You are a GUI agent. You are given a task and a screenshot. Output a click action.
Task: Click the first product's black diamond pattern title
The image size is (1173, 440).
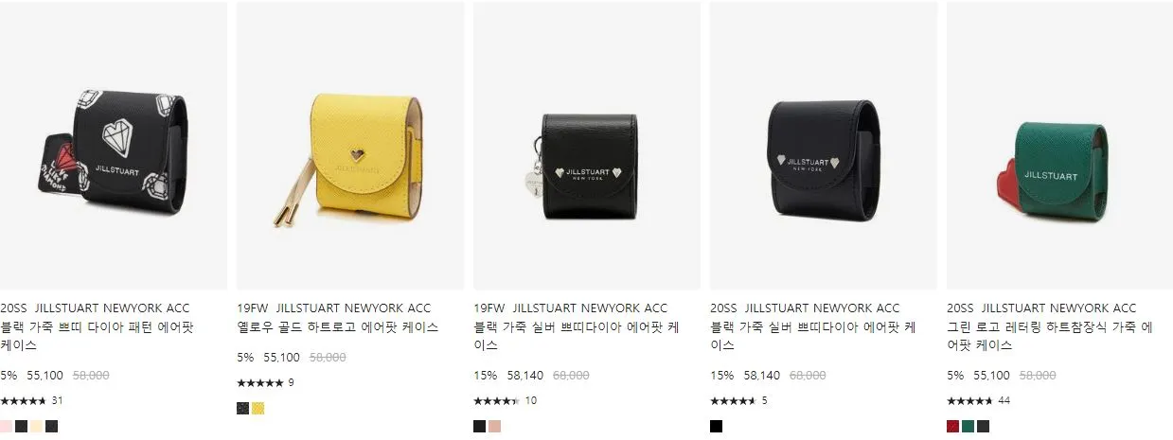[x=97, y=336]
